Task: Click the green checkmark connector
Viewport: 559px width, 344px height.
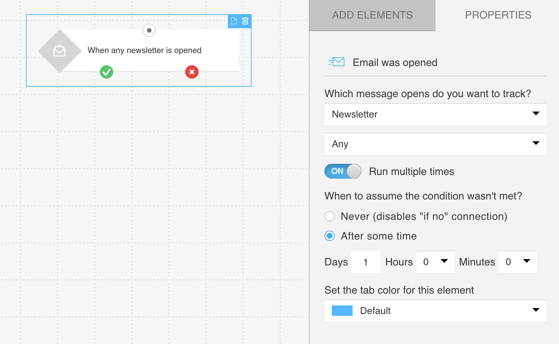Action: [x=107, y=72]
